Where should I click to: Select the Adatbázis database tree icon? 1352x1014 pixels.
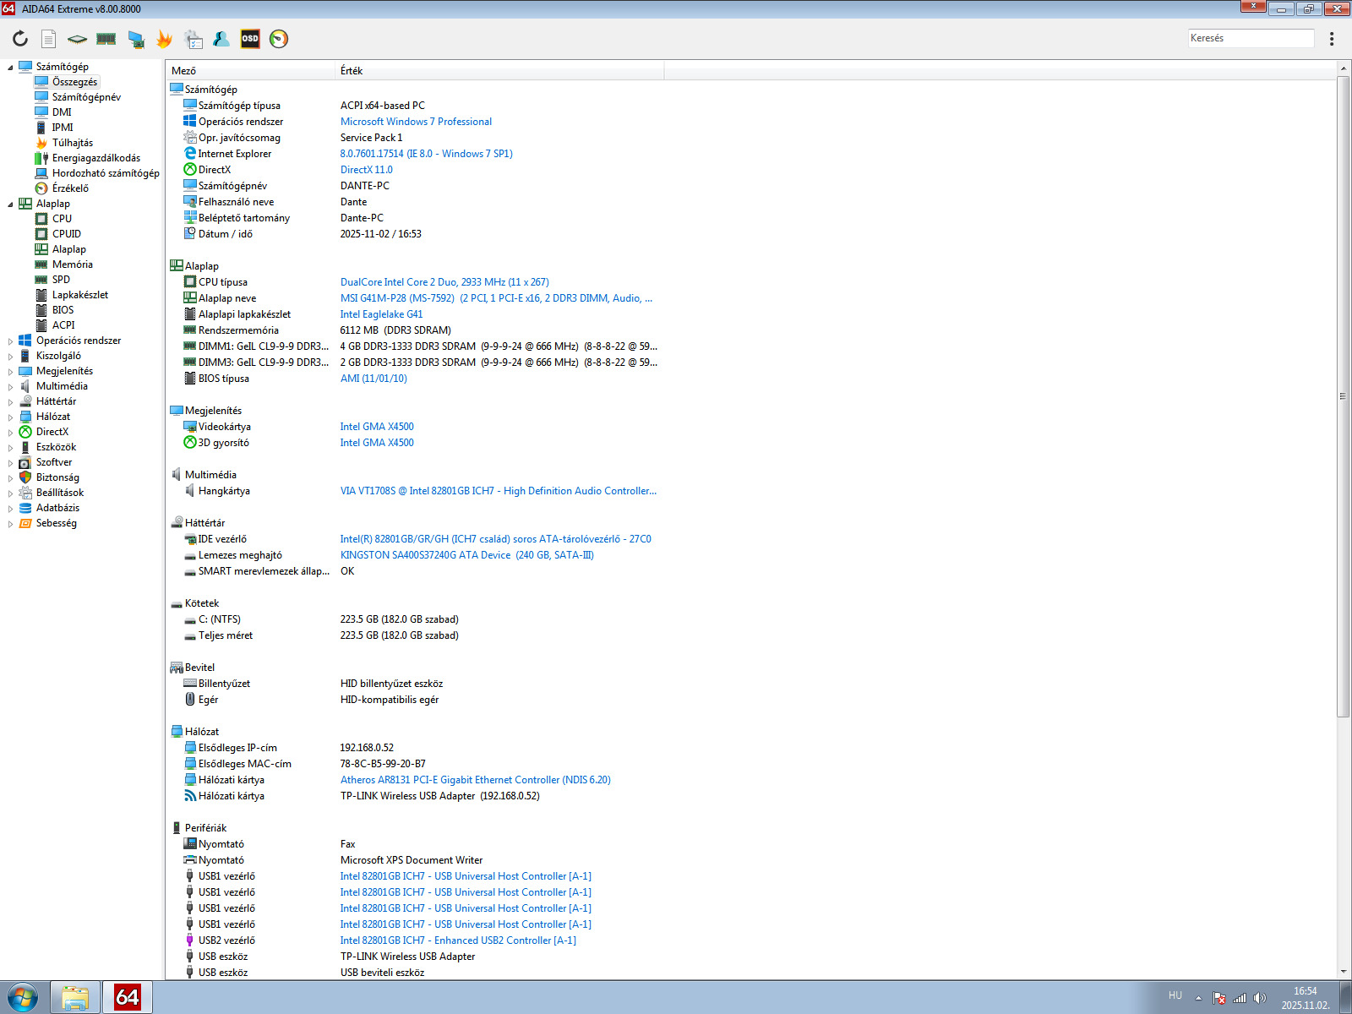[x=25, y=508]
